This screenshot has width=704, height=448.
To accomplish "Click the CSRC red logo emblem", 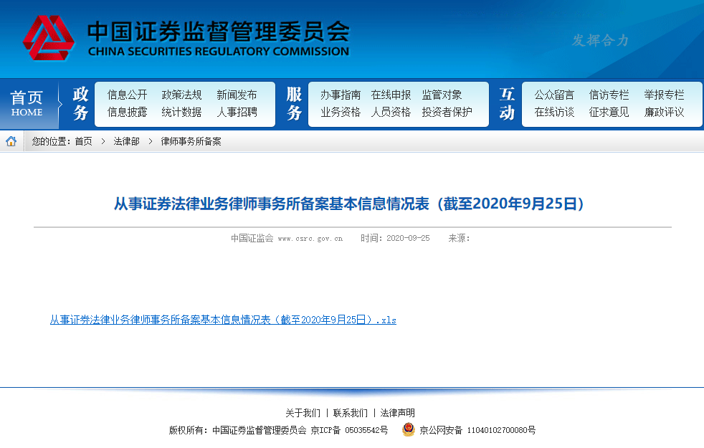I will click(48, 38).
